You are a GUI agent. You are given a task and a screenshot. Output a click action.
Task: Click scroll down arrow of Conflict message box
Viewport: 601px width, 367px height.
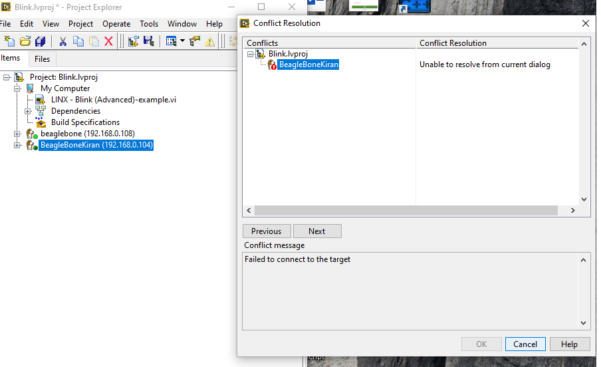click(x=583, y=323)
